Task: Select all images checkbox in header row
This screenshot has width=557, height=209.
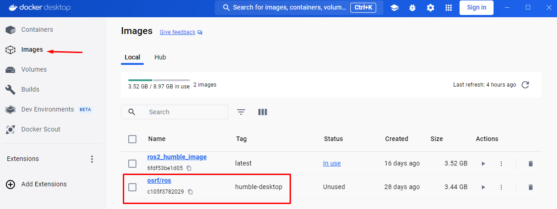Action: 132,139
